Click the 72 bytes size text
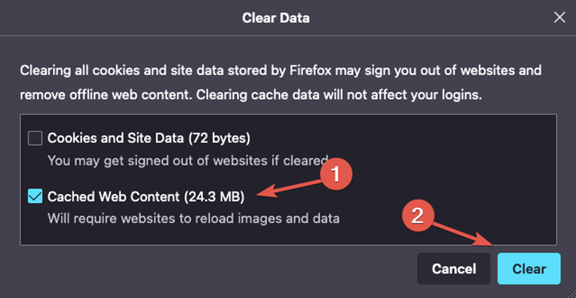This screenshot has width=576, height=298. pyautogui.click(x=221, y=138)
